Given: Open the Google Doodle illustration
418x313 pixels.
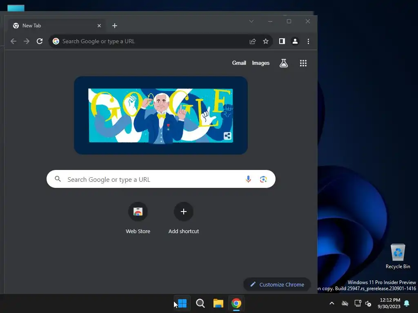Looking at the screenshot, I should tap(160, 115).
